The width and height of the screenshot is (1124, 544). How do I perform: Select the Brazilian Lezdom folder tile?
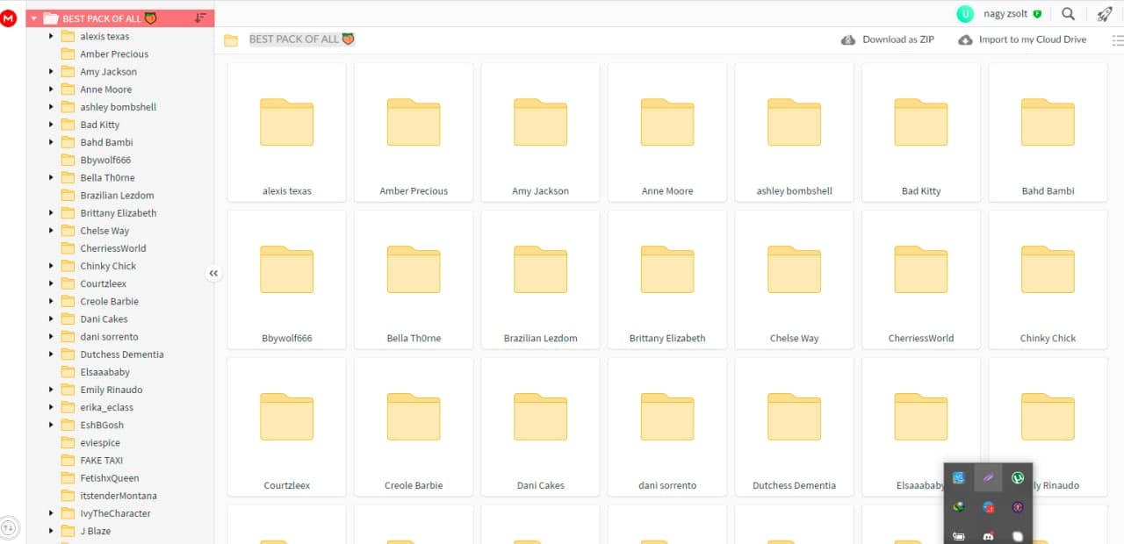pyautogui.click(x=540, y=281)
